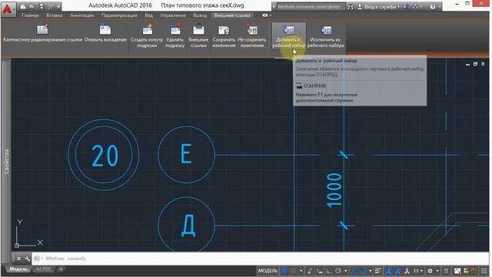Viewport: 492px width, 277px height.
Task: Click Не сохранять изменения button
Action: (x=251, y=36)
